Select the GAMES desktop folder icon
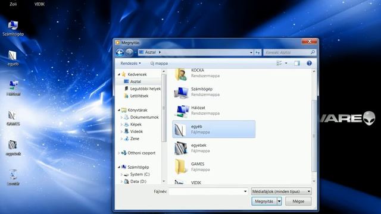381x214 pixels. coord(13,118)
